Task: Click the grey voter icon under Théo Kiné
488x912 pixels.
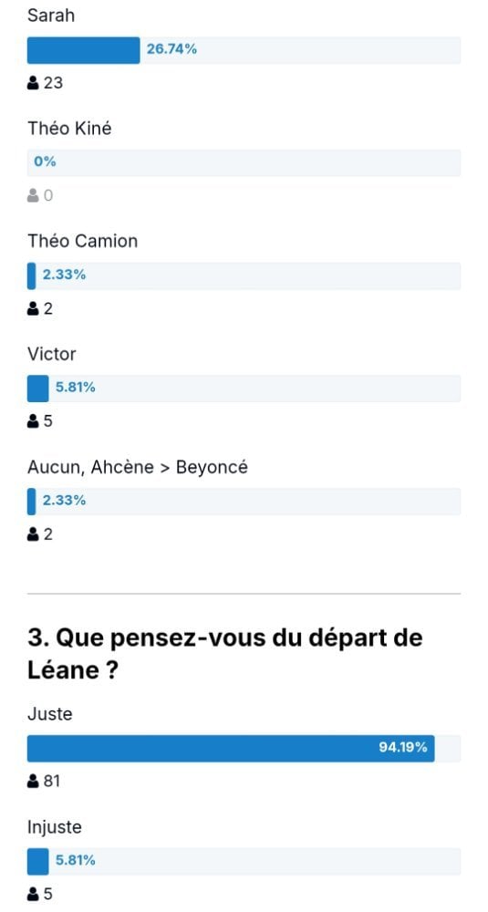Action: tap(33, 195)
